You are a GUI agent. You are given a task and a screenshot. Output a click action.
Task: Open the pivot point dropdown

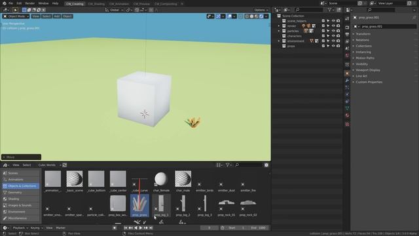tap(130, 10)
